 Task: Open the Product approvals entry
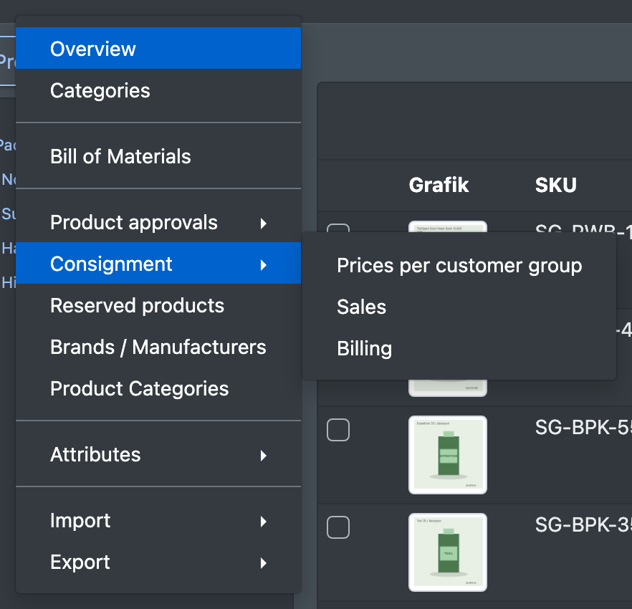click(158, 223)
